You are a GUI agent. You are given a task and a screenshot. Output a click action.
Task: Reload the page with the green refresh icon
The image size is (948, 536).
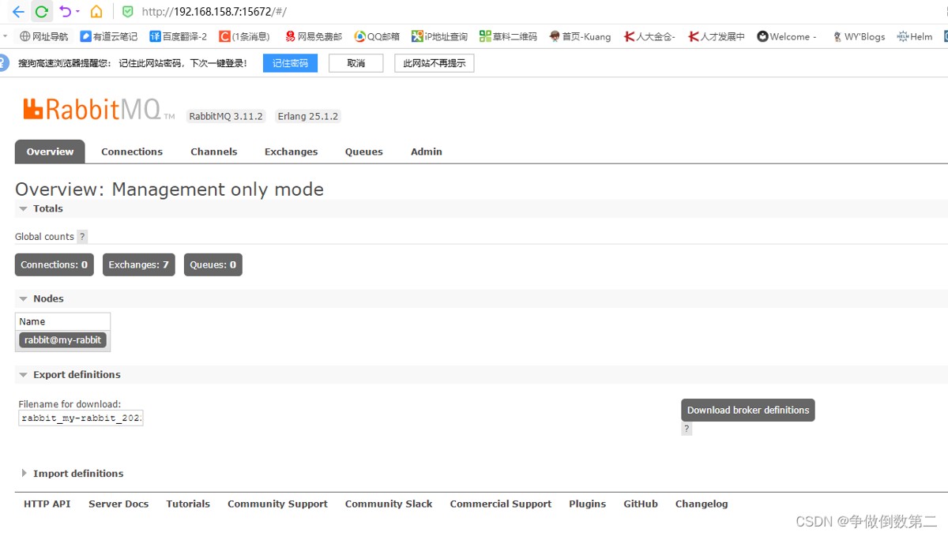[x=42, y=12]
